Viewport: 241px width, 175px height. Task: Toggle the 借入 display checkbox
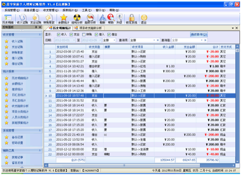tap(96, 34)
